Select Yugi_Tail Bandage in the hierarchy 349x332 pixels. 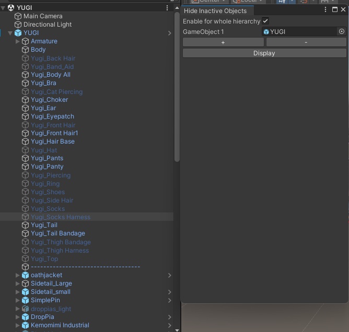tap(58, 233)
